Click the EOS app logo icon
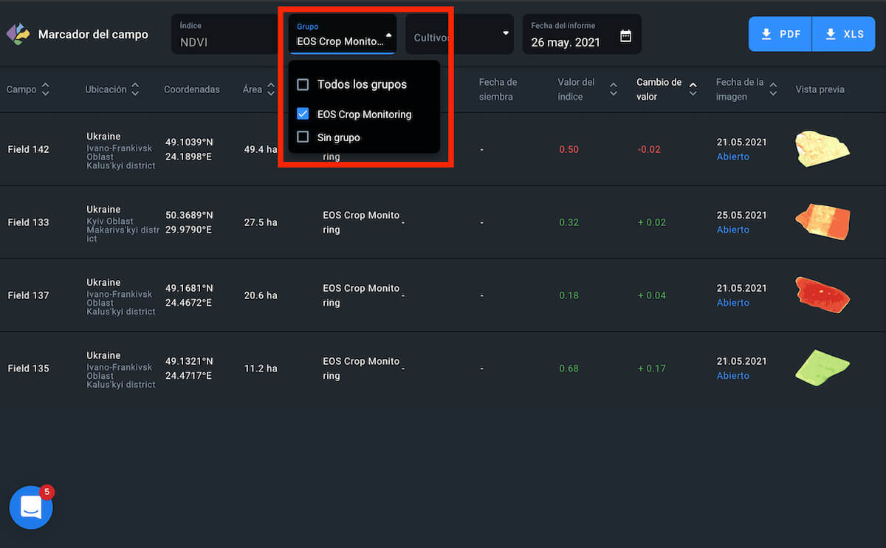Viewport: 886px width, 548px height. [x=18, y=34]
